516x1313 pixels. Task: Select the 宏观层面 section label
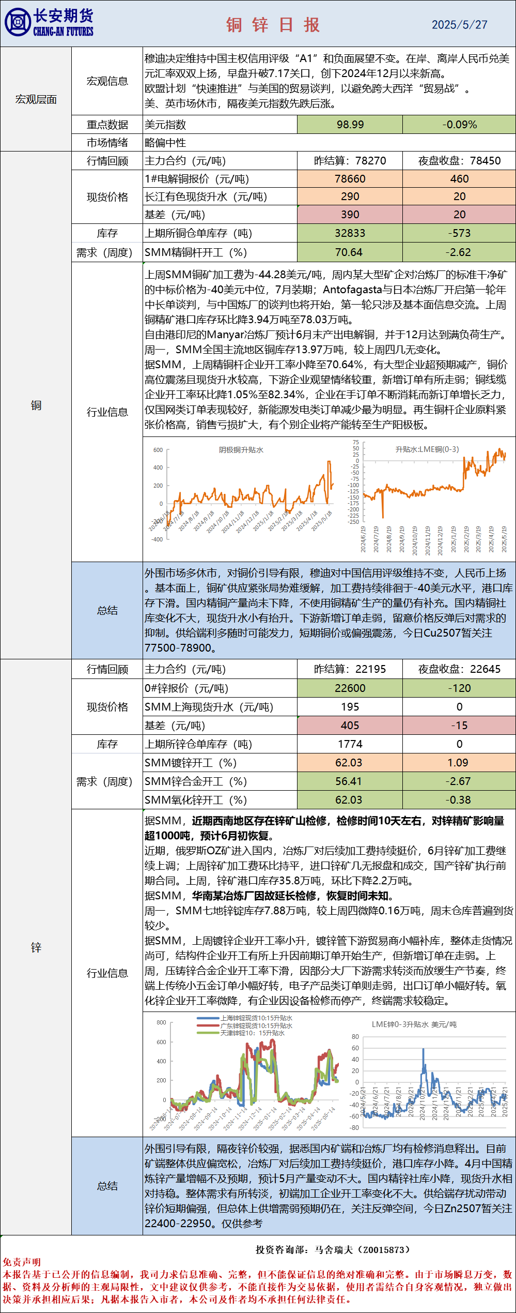(x=36, y=99)
